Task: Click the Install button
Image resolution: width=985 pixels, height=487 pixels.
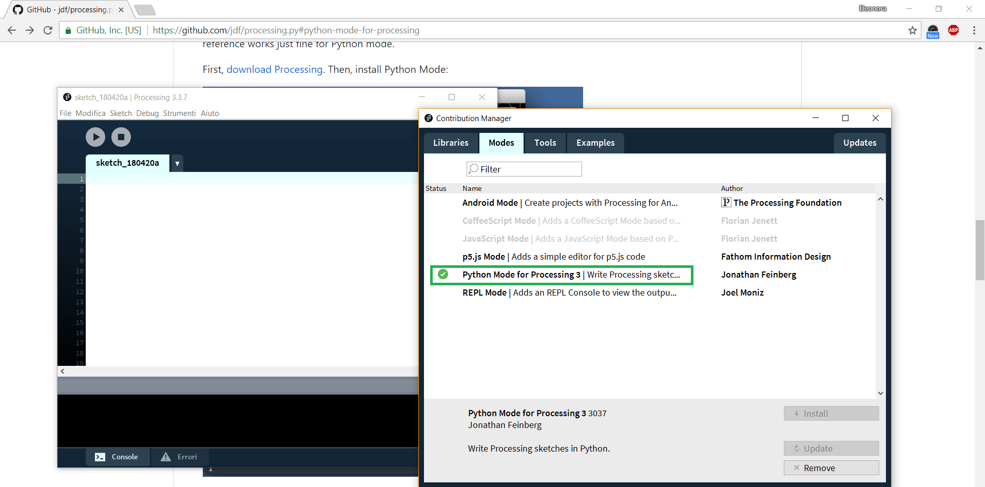Action: pyautogui.click(x=831, y=414)
